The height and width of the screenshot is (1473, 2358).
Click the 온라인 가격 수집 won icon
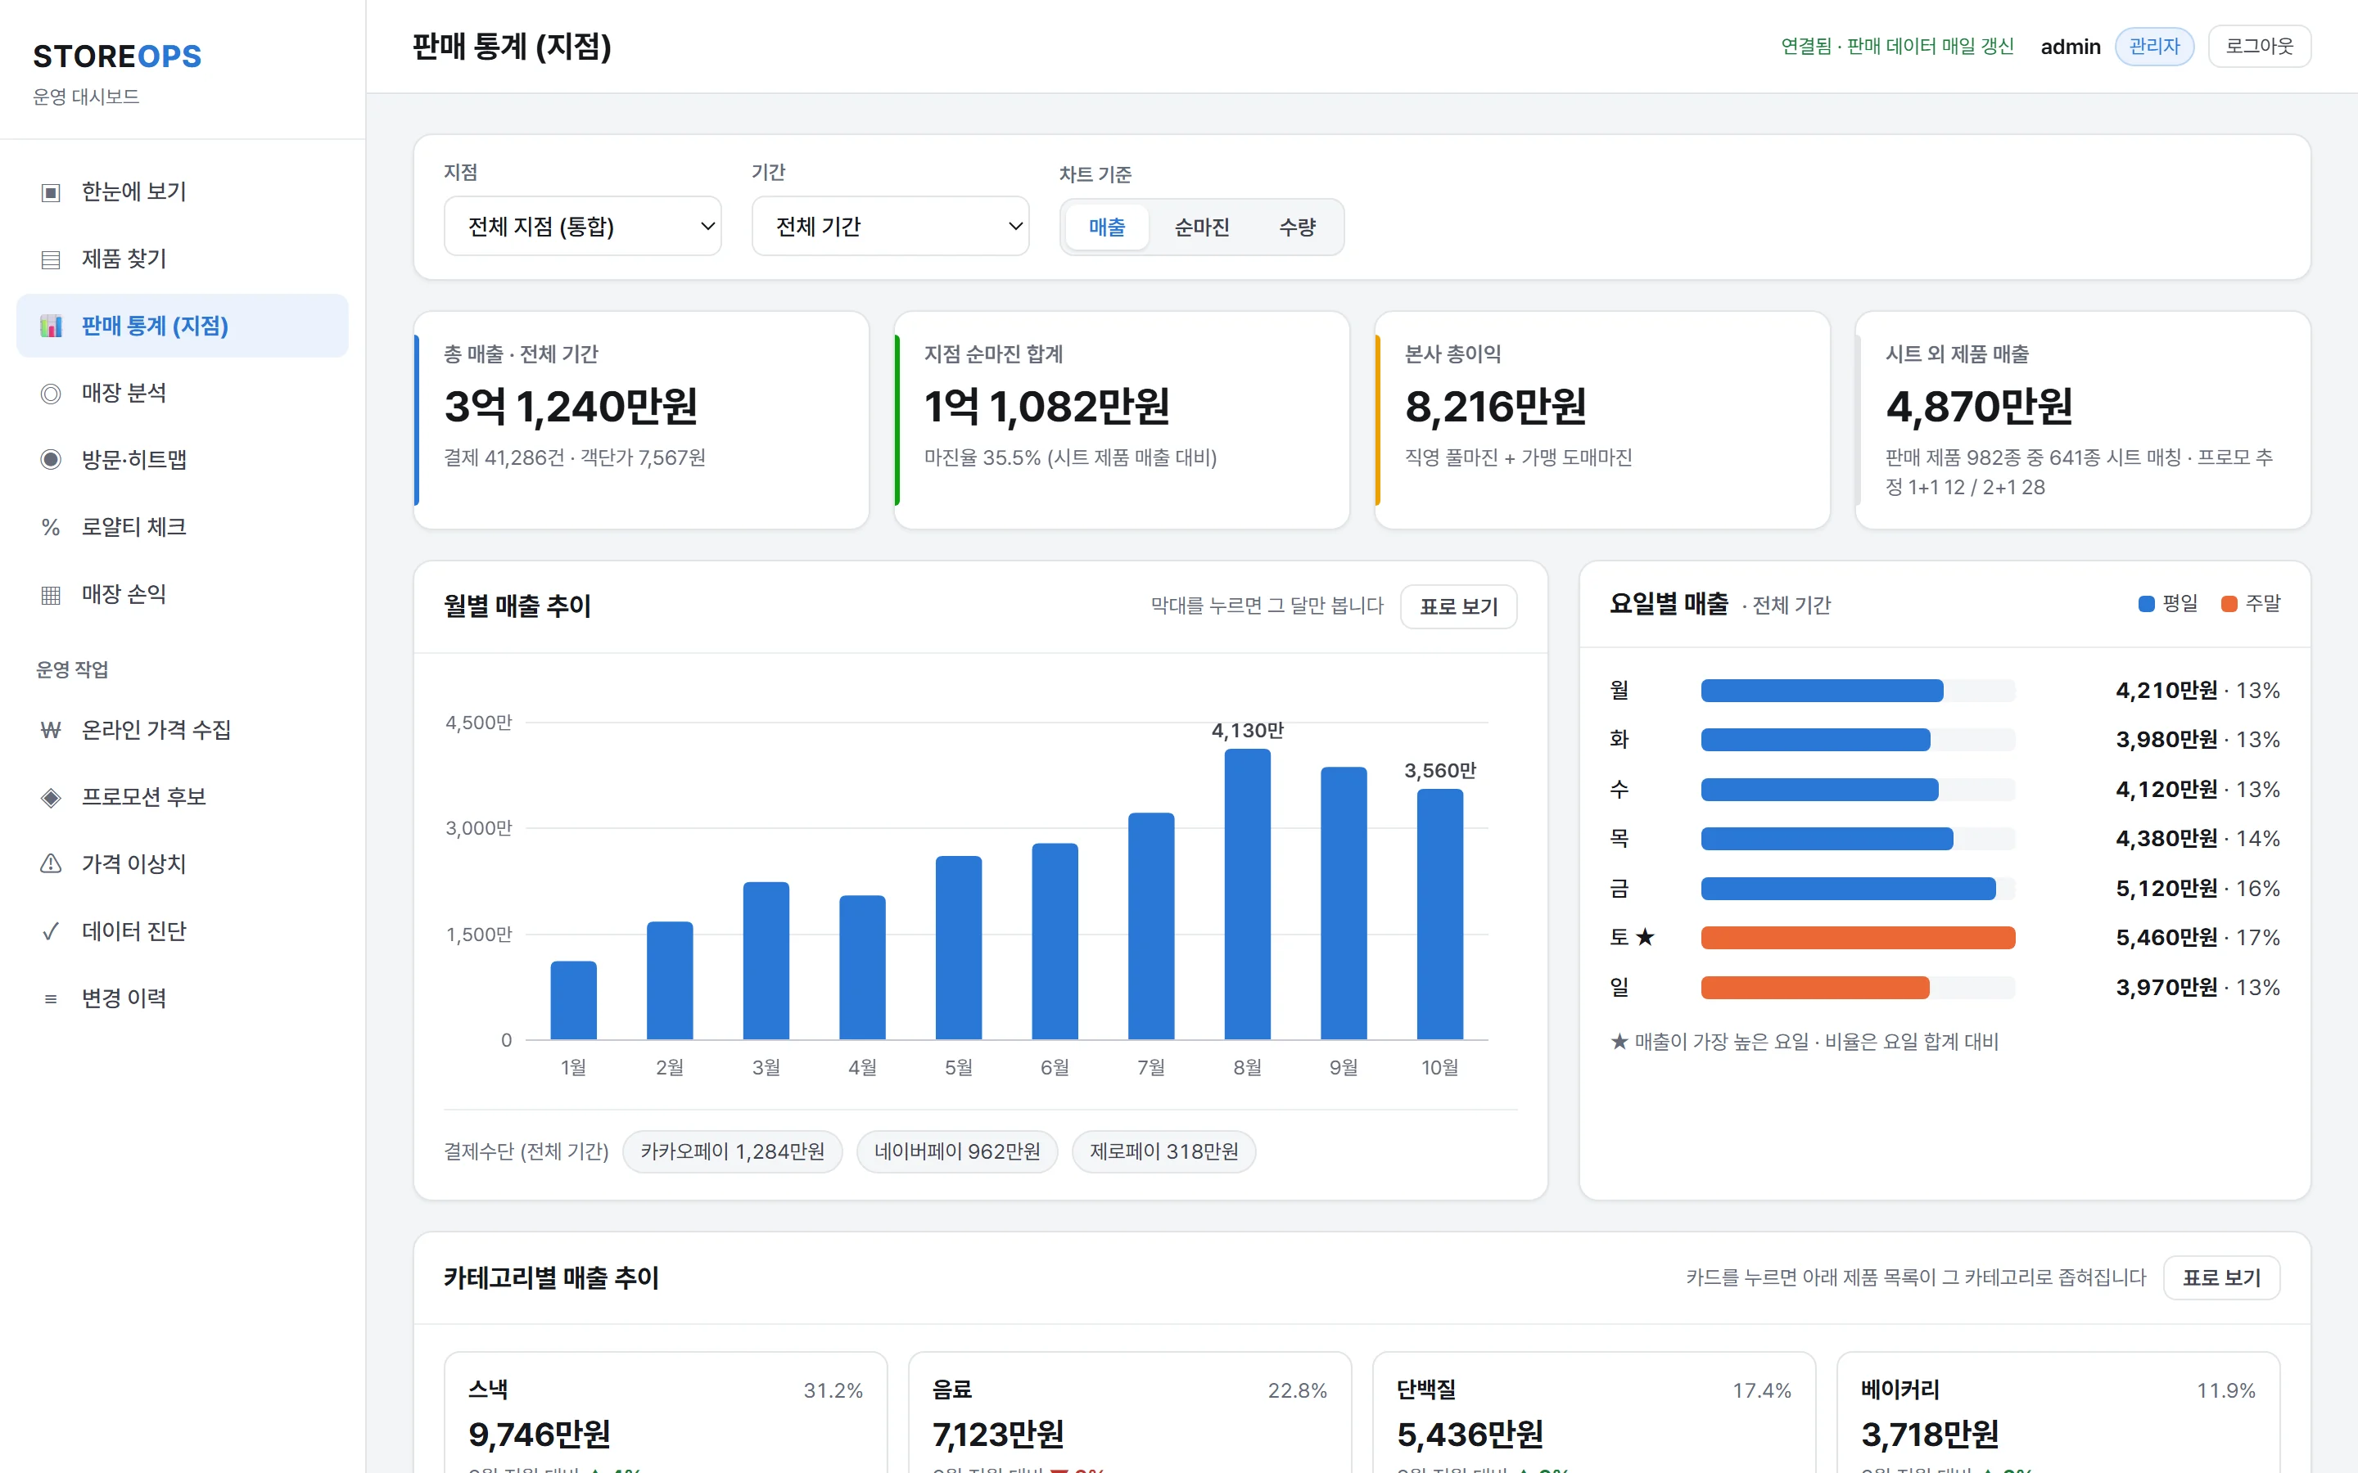point(51,730)
